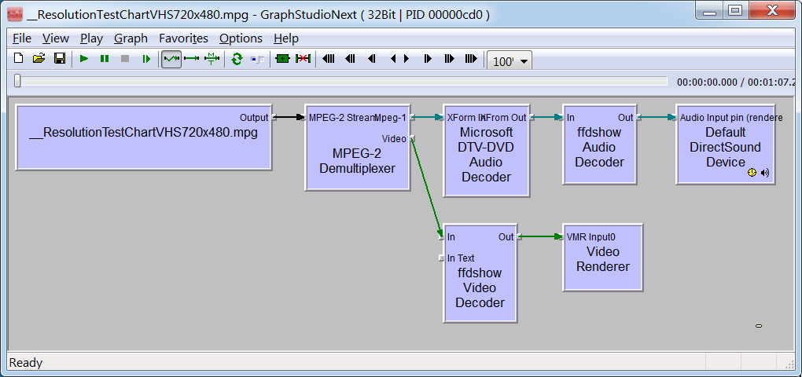Screen dimensions: 802x377
Task: Open the Options menu
Action: tap(241, 38)
